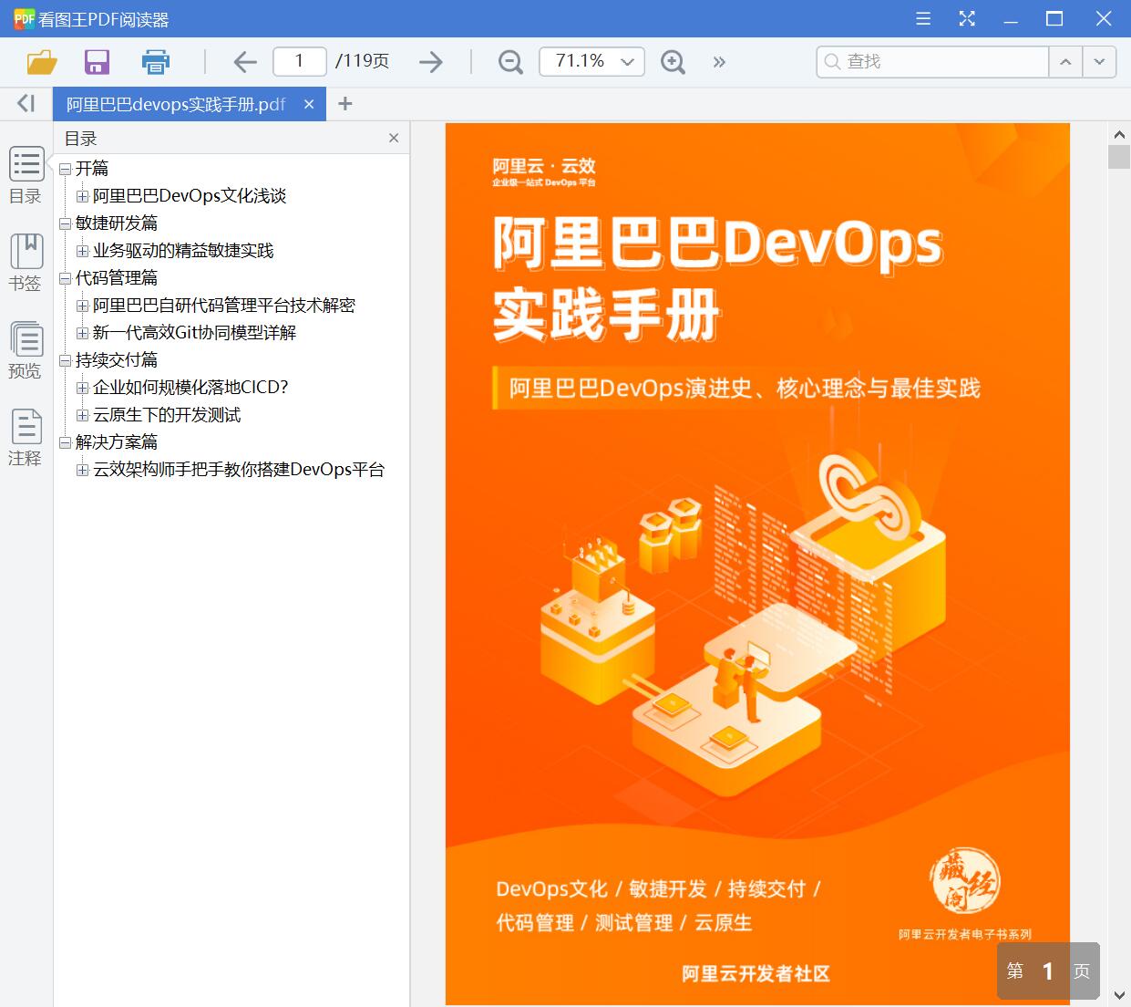Jump to 企业如何规模化落地CICD? section
This screenshot has height=1007, width=1131.
190,387
